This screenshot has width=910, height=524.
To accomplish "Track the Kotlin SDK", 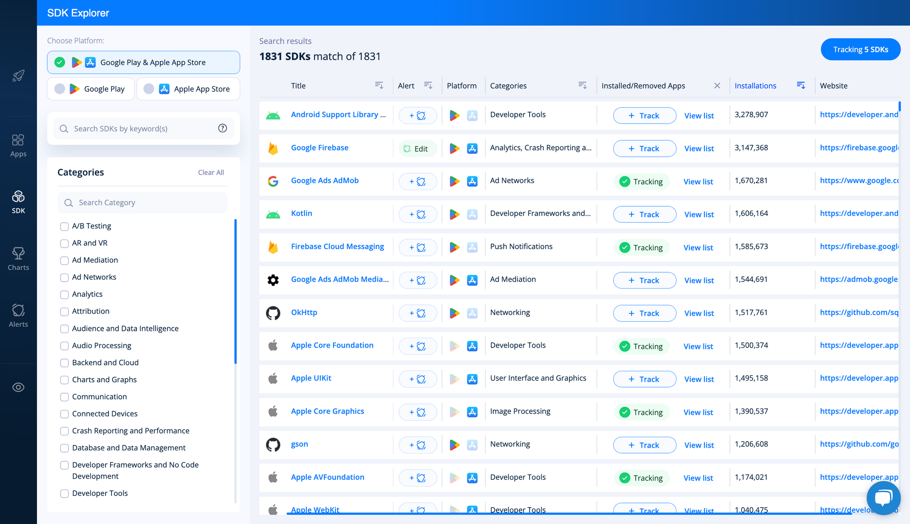I will [644, 214].
